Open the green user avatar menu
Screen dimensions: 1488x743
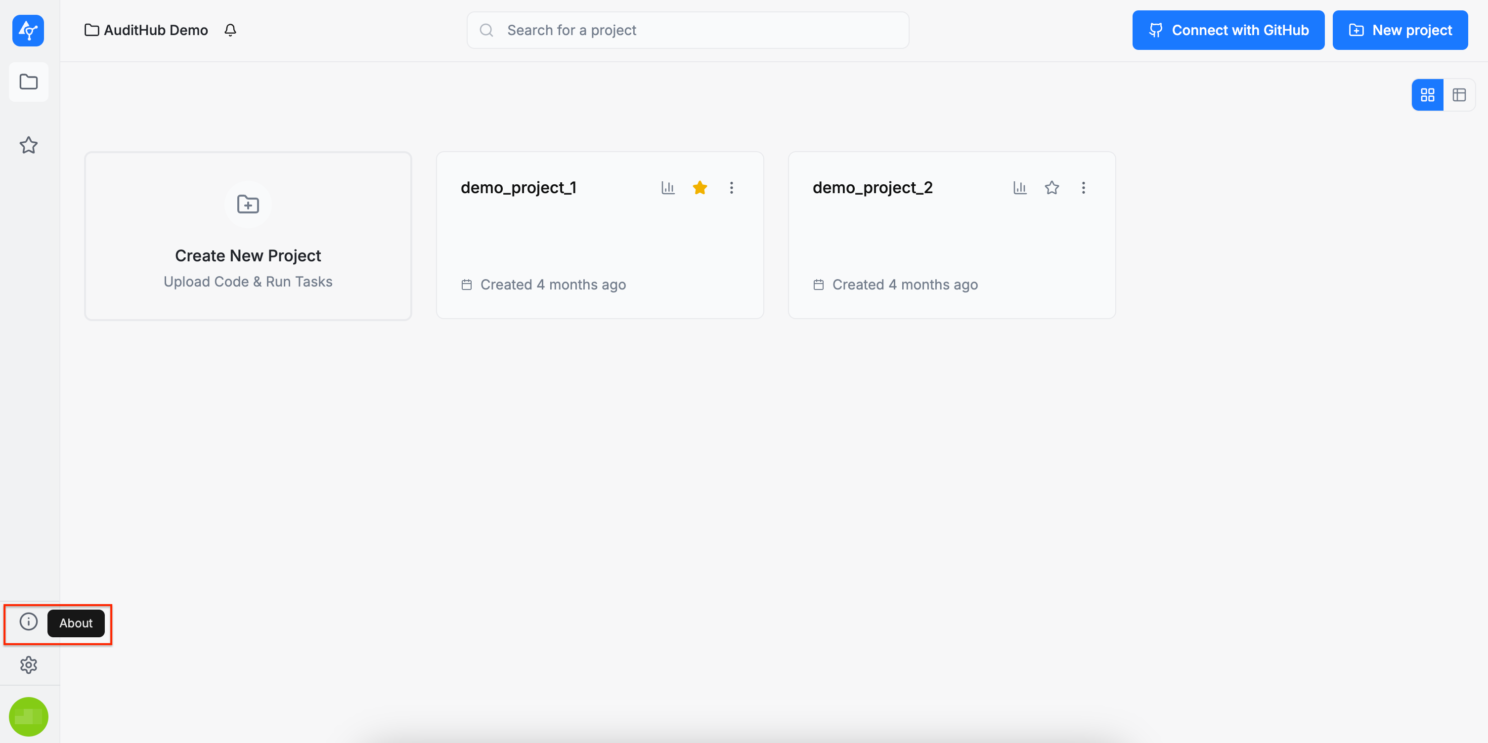(x=28, y=716)
